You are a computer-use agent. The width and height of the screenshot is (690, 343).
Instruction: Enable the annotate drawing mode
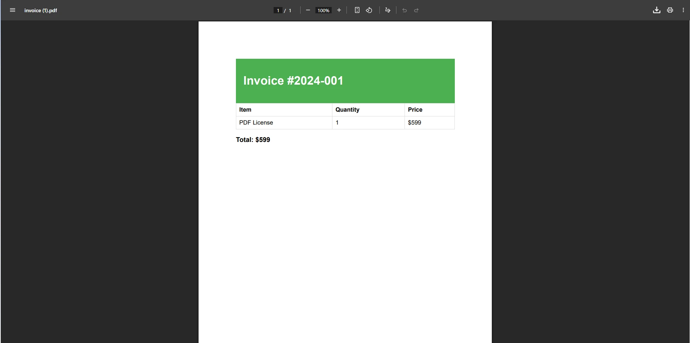[387, 10]
